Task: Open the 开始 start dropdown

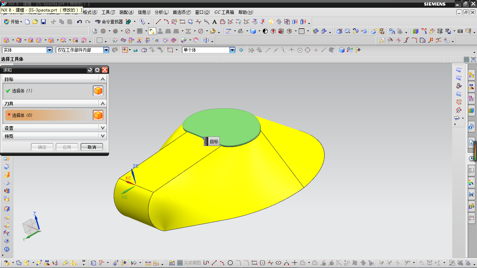Action: tap(13, 22)
